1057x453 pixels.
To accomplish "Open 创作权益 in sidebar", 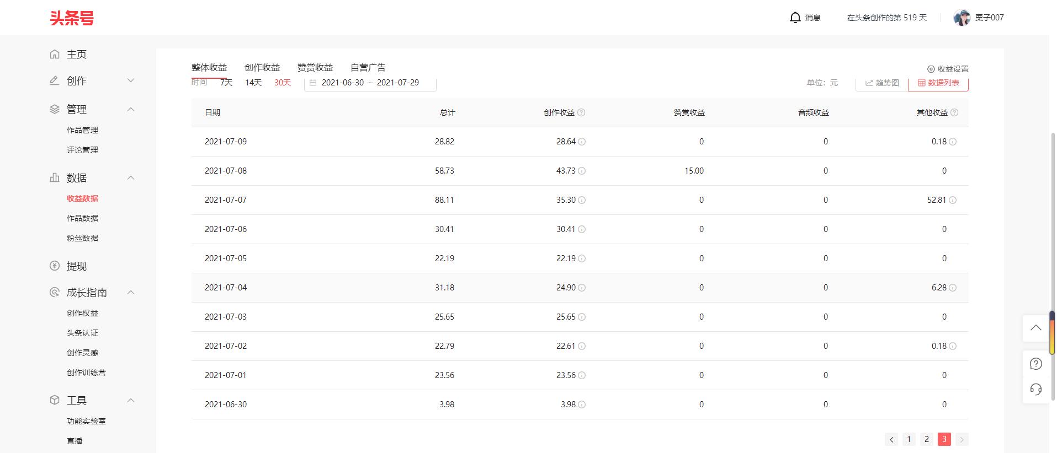I will pyautogui.click(x=82, y=313).
